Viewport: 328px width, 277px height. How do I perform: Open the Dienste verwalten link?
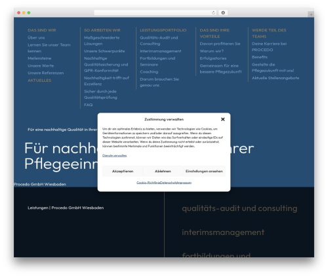[x=115, y=155]
